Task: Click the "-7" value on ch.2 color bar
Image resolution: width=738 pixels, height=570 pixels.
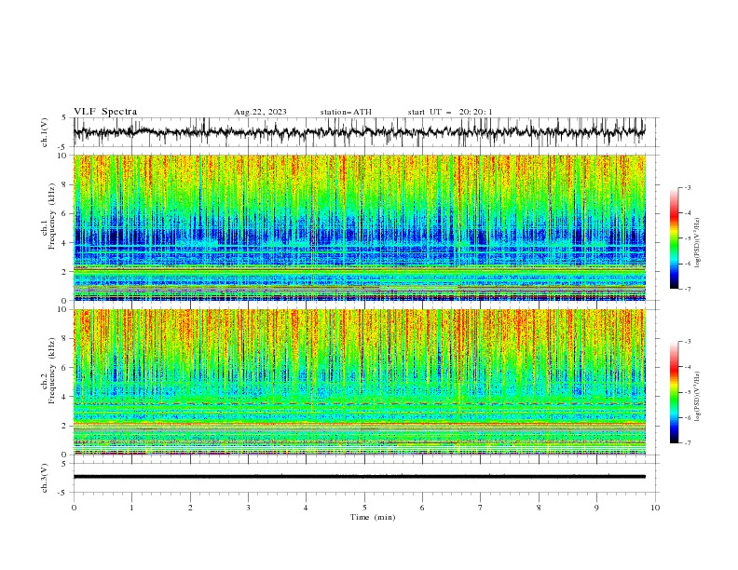Action: 688,443
